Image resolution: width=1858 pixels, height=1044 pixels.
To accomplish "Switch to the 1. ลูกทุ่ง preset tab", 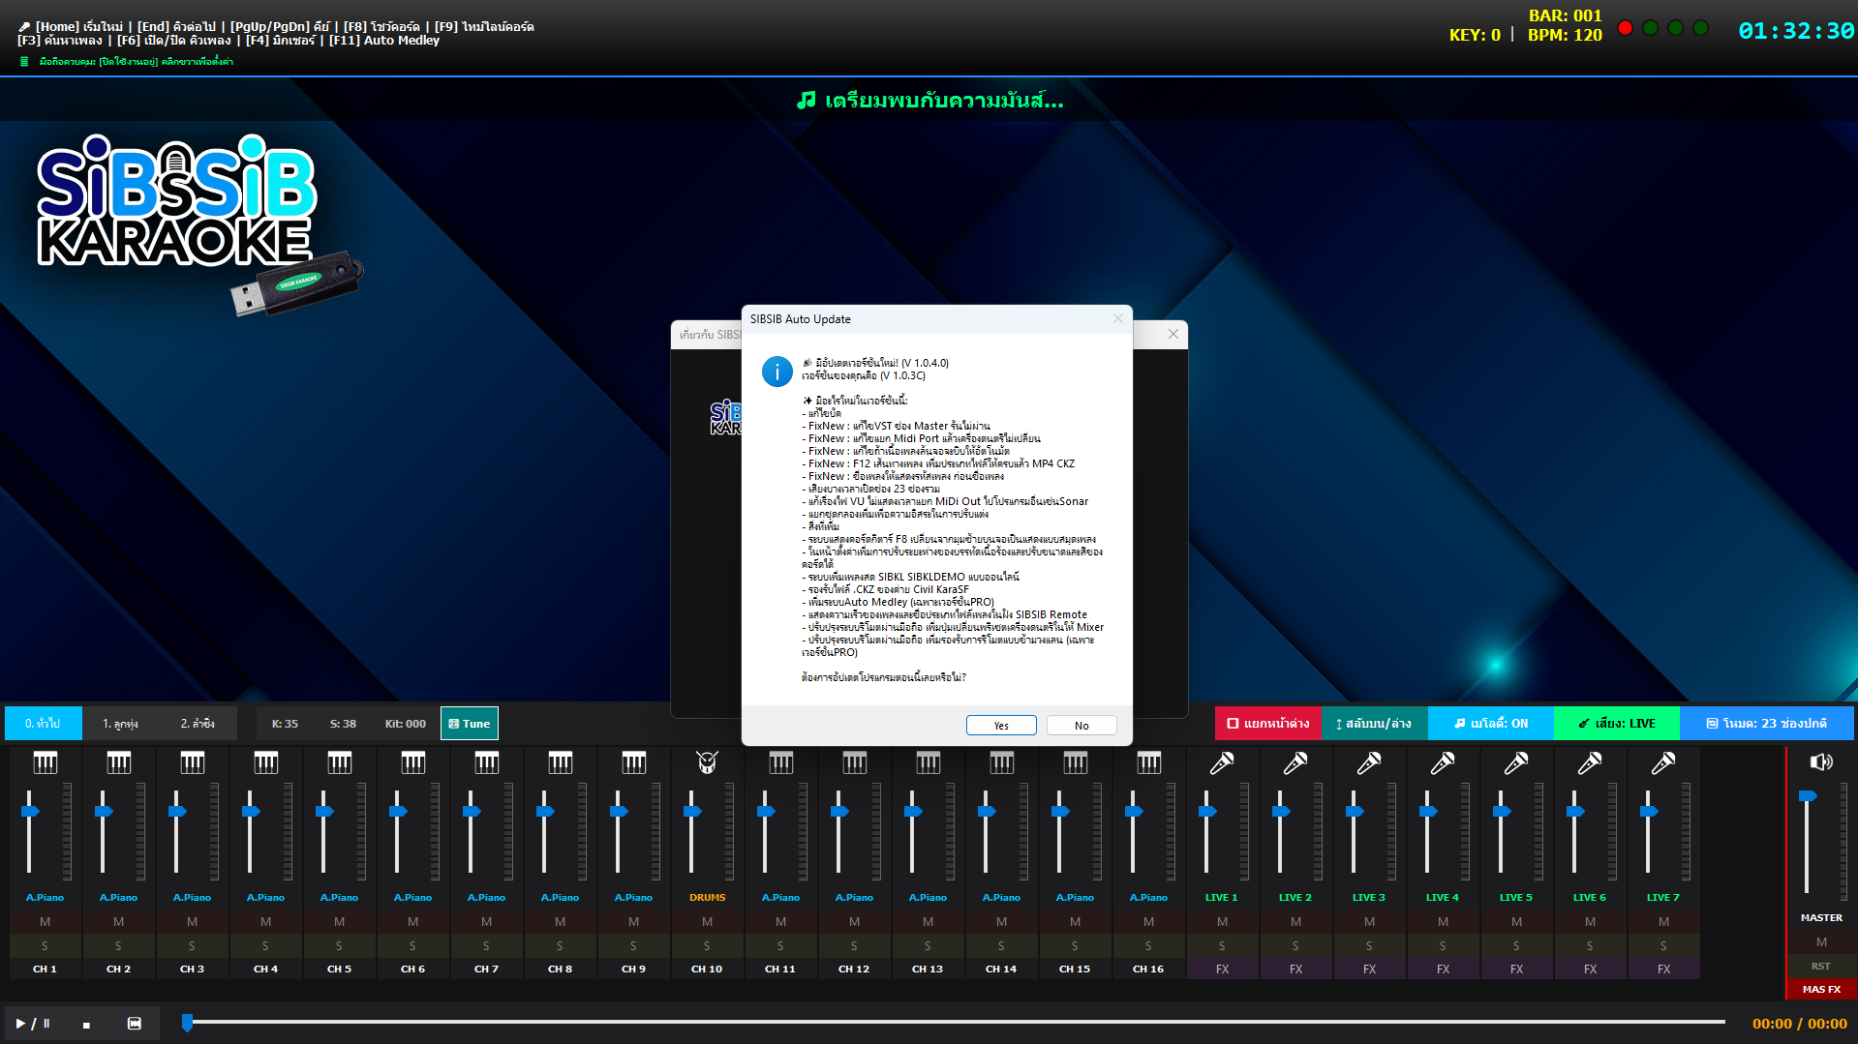I will click(x=121, y=724).
